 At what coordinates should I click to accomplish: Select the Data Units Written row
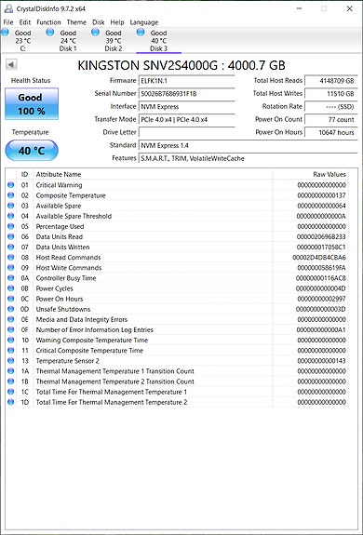(177, 247)
